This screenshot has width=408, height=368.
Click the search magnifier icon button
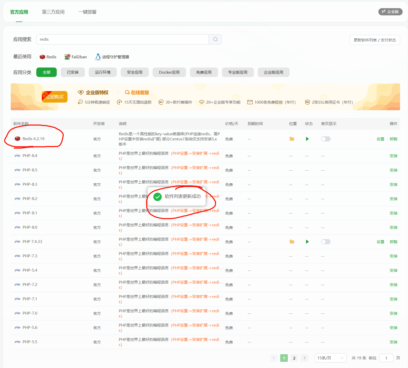pos(215,39)
